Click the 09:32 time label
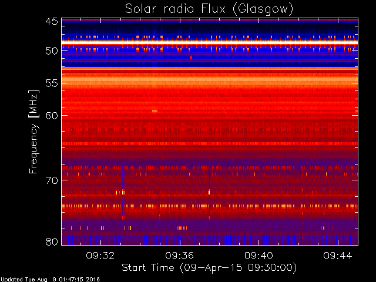 100,256
